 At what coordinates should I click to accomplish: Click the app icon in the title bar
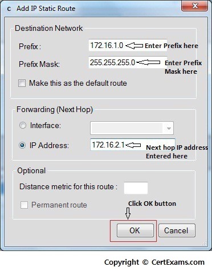tap(9, 9)
